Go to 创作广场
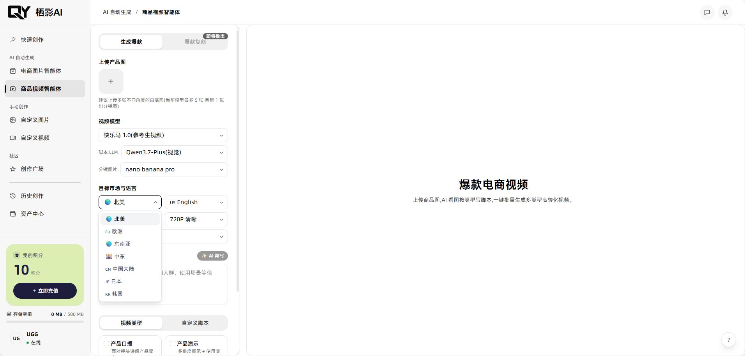The height and width of the screenshot is (356, 745). coord(45,169)
